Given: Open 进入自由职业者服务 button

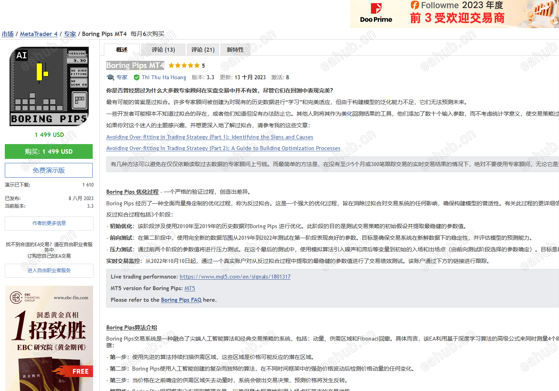Looking at the screenshot, I should pyautogui.click(x=49, y=271).
